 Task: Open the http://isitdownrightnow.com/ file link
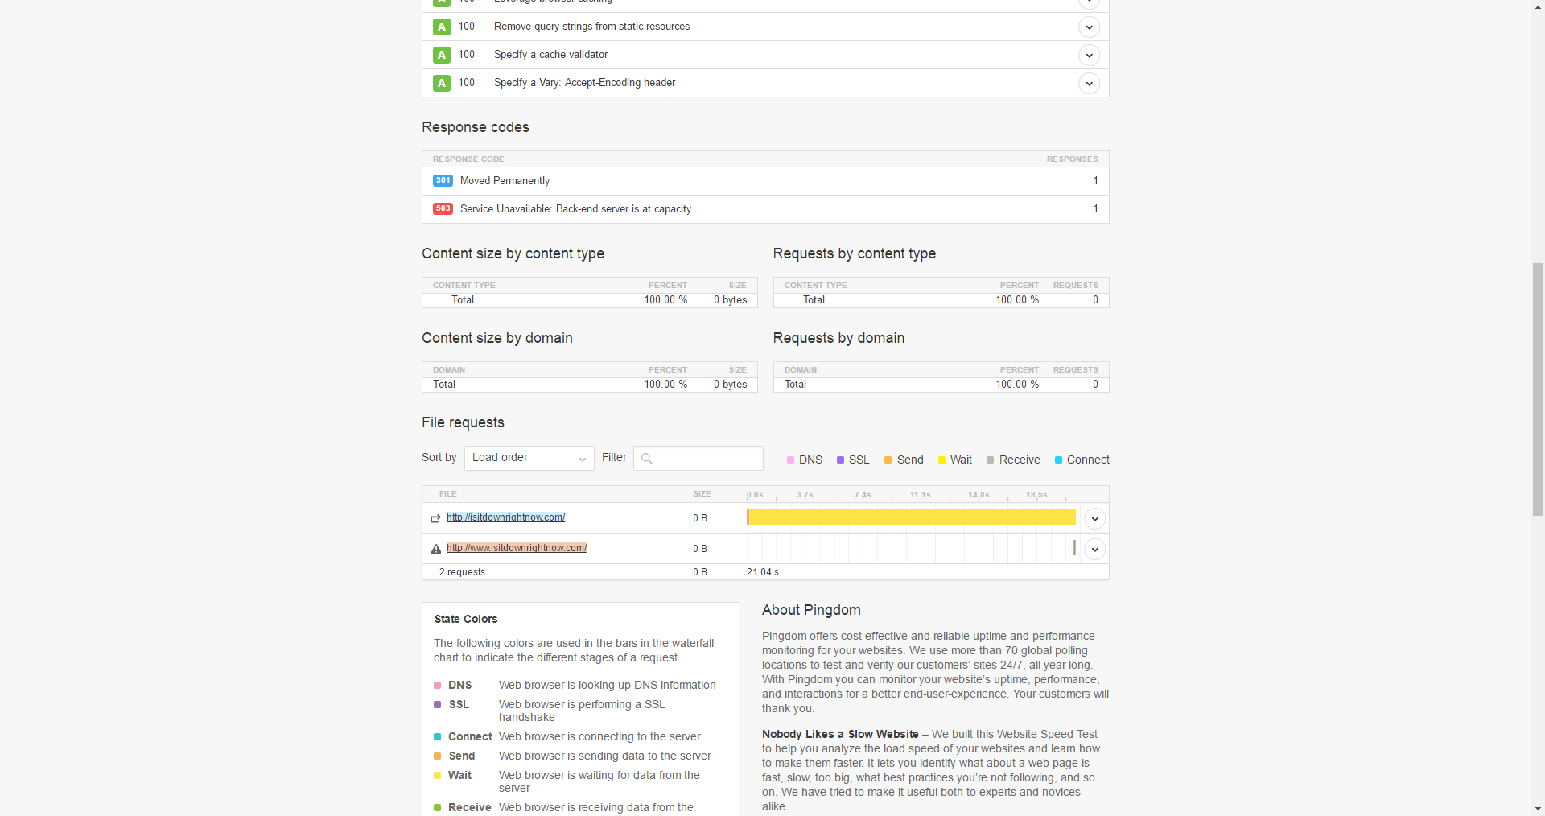[505, 517]
